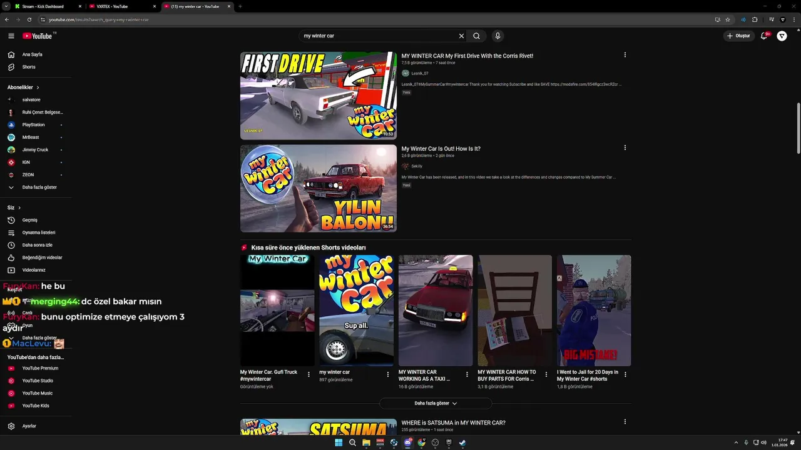
Task: Click the Oluştur create button
Action: 738,36
